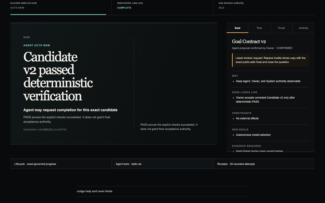The width and height of the screenshot is (325, 203).
Task: Click 'No external effects' constraint item
Action: 247,118
